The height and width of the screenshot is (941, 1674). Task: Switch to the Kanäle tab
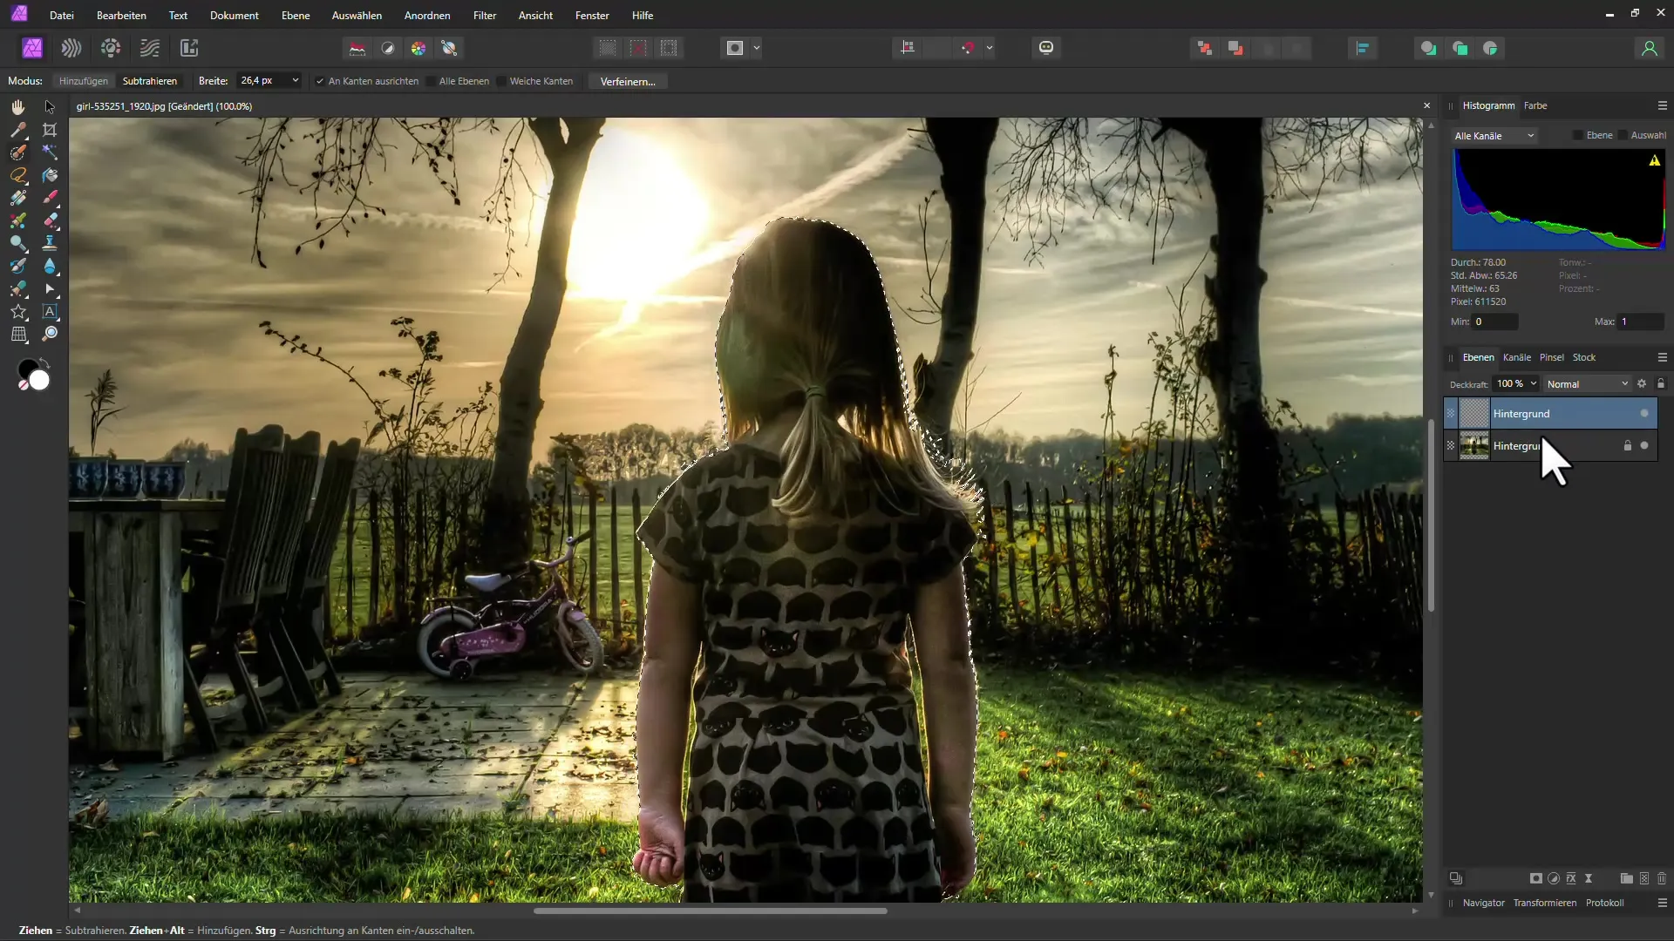[1517, 357]
